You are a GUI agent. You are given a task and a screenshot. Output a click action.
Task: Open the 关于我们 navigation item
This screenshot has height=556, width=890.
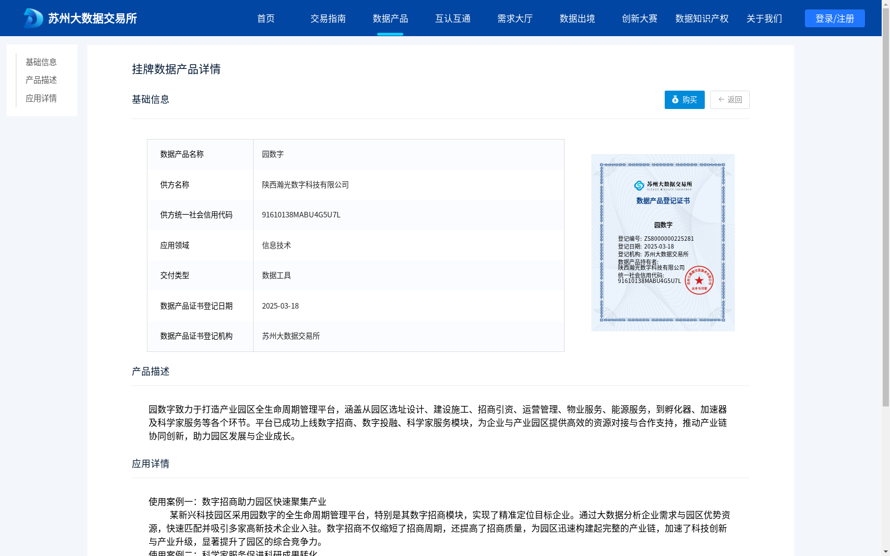764,18
